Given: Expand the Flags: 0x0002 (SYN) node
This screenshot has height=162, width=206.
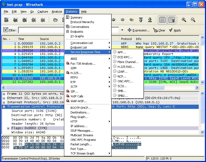Looking at the screenshot, I should (8, 128).
